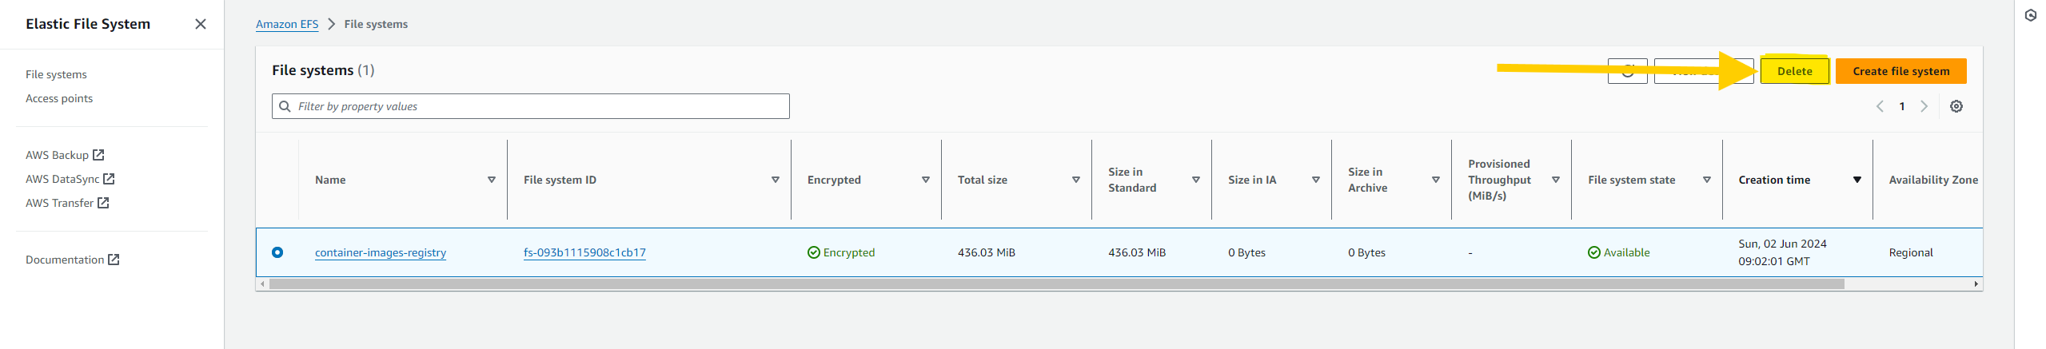Sort by Creation time column arrow

coord(1857,180)
